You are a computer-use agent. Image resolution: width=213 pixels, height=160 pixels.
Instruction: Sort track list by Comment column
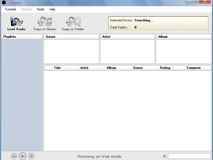tap(198, 68)
